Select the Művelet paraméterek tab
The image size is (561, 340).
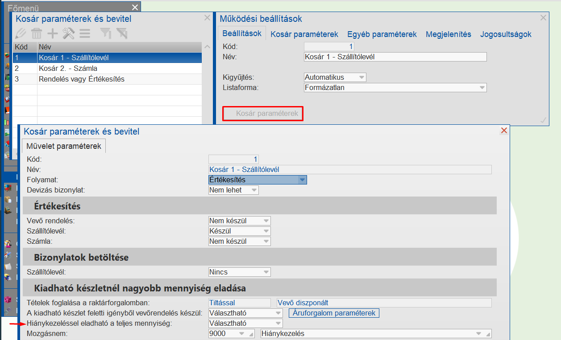pyautogui.click(x=64, y=146)
